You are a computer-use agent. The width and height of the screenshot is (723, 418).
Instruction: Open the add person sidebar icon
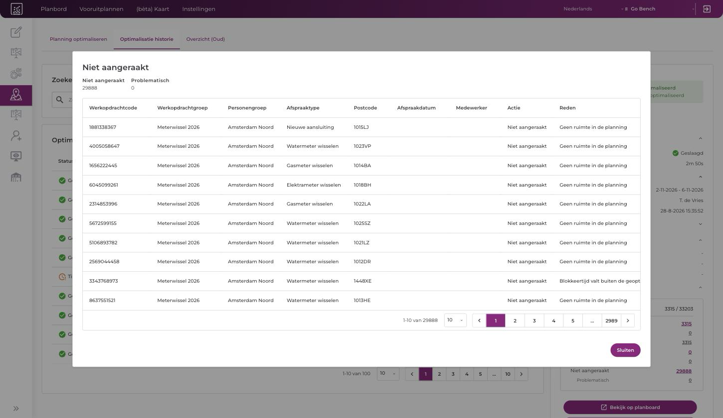(16, 135)
